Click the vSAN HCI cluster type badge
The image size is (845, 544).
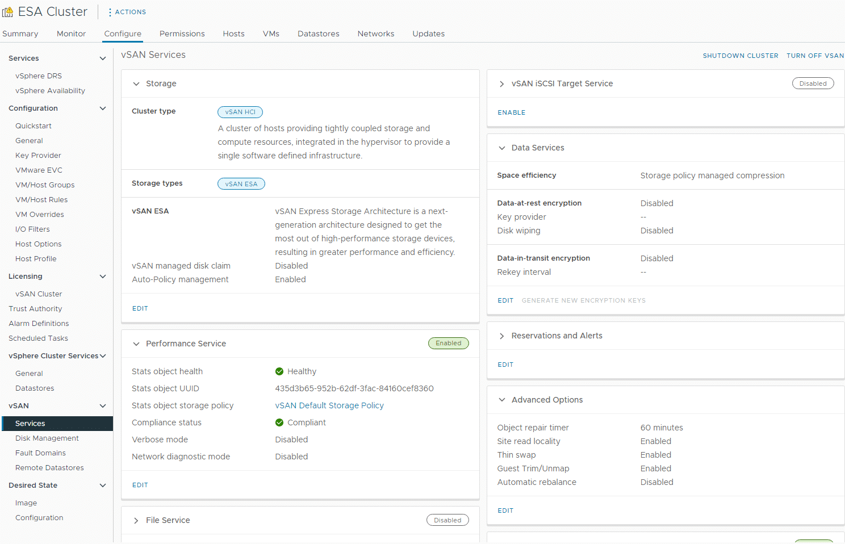(x=240, y=112)
